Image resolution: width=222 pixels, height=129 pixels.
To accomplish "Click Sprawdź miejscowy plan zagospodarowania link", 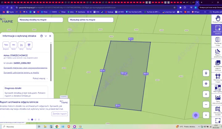I will (x=25, y=68).
